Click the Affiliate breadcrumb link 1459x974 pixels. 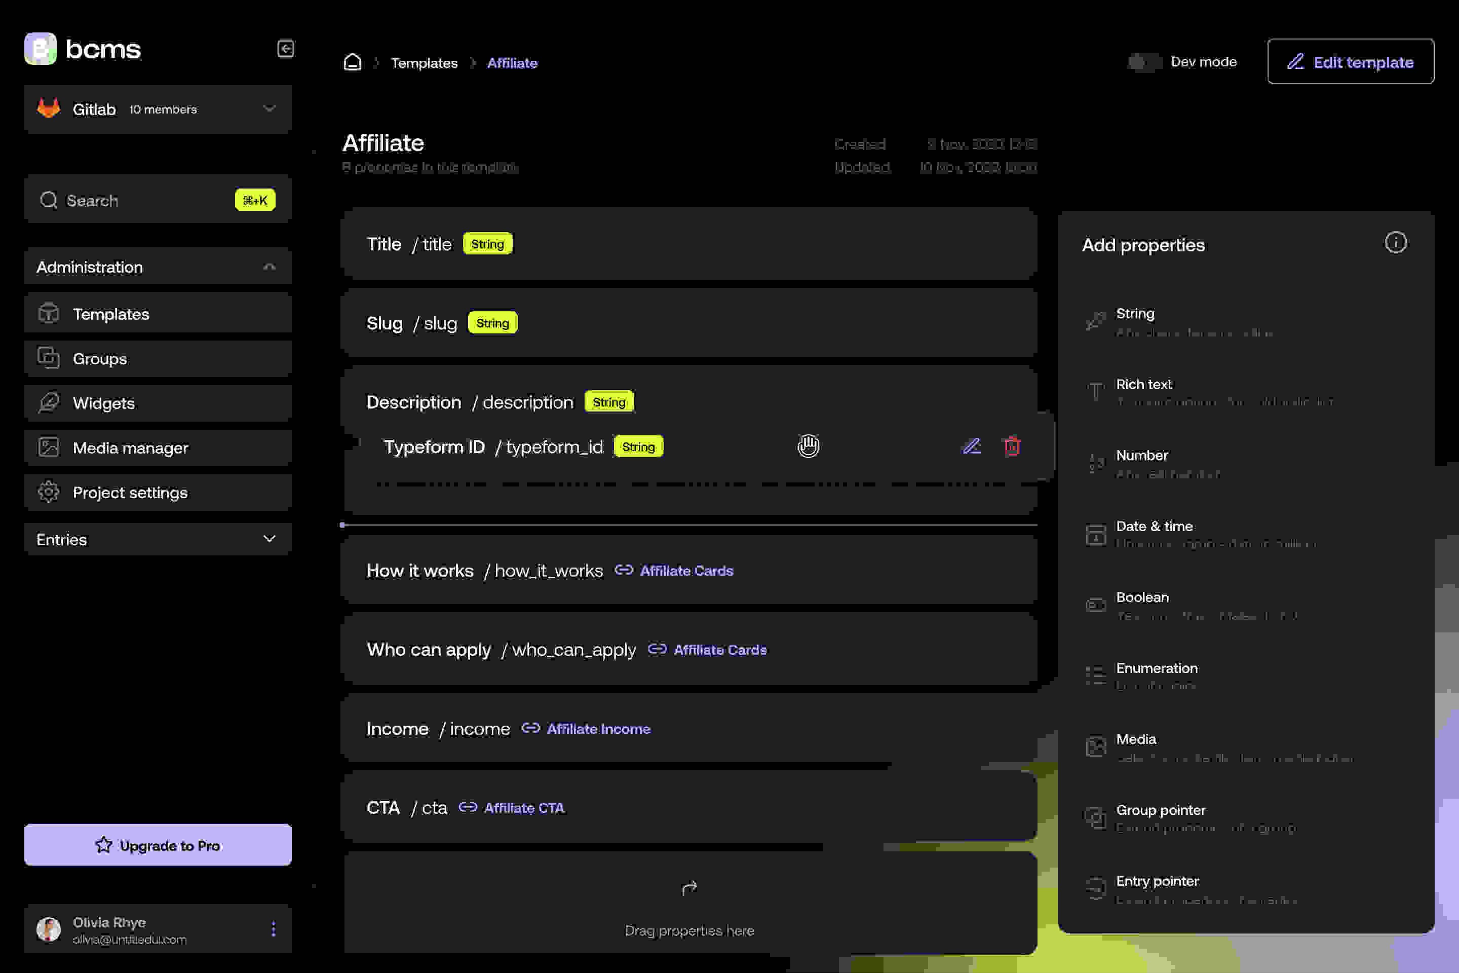click(x=512, y=62)
